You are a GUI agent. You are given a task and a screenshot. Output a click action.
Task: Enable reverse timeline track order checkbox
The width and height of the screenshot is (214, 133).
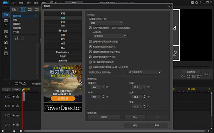(90, 67)
